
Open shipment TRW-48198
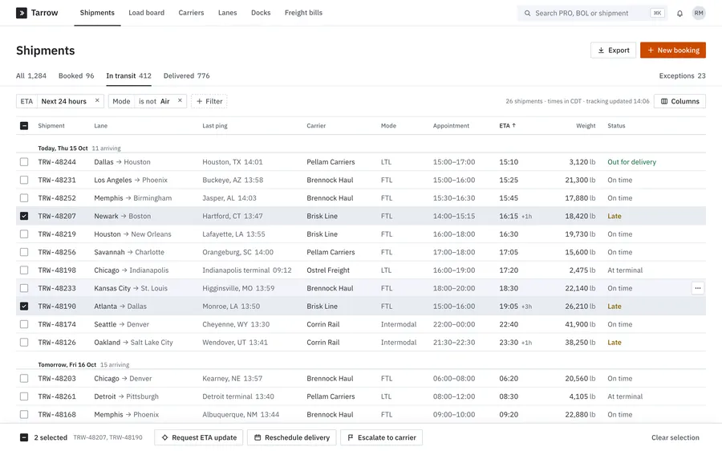[x=57, y=270]
